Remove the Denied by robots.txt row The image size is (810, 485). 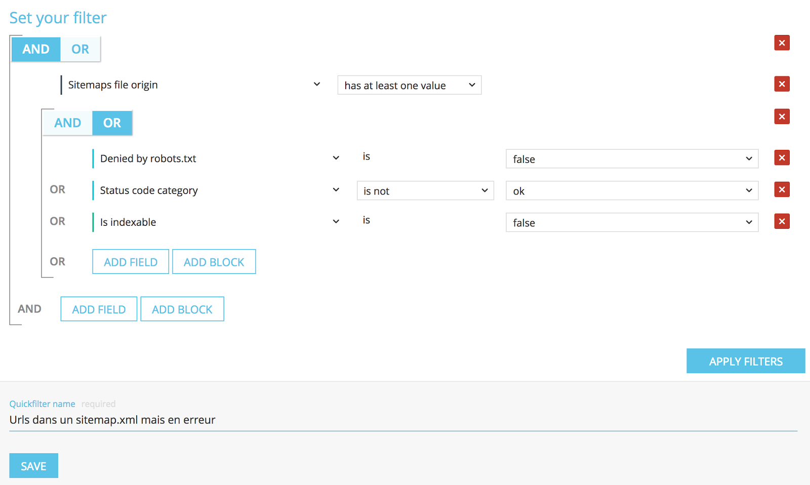click(x=782, y=158)
